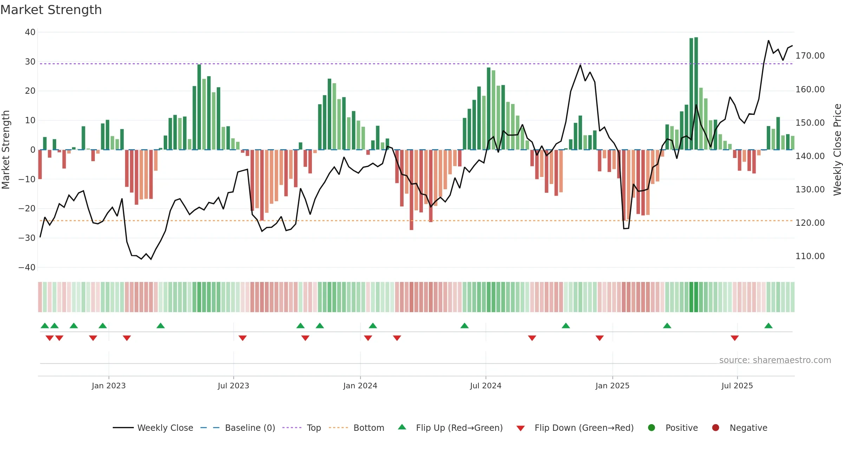
Task: Click the Jul 2024 x-axis label
Action: pyautogui.click(x=485, y=386)
